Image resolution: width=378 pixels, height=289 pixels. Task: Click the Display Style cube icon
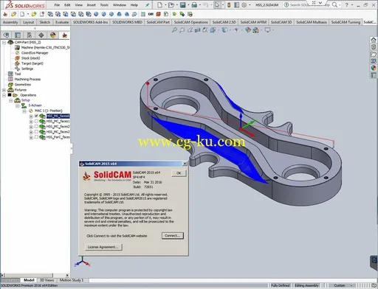224,30
